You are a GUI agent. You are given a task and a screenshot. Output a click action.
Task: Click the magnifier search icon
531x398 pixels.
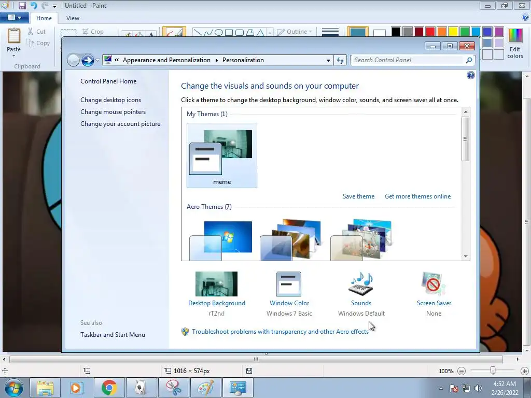(x=469, y=60)
